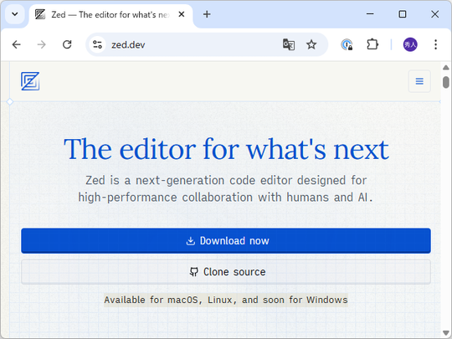Click the password manager extension icon
The height and width of the screenshot is (339, 452).
(347, 44)
